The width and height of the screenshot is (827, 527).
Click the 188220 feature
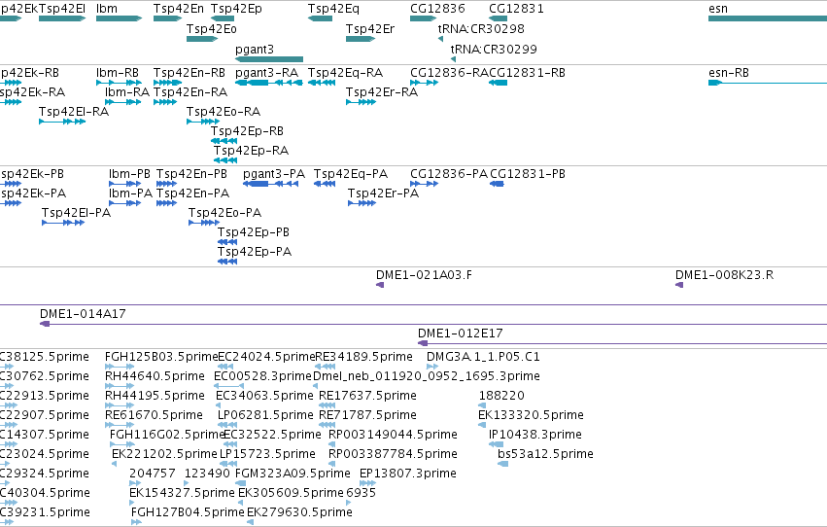coord(483,405)
